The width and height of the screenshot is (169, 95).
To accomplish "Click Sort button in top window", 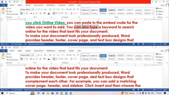I will 74,9.
